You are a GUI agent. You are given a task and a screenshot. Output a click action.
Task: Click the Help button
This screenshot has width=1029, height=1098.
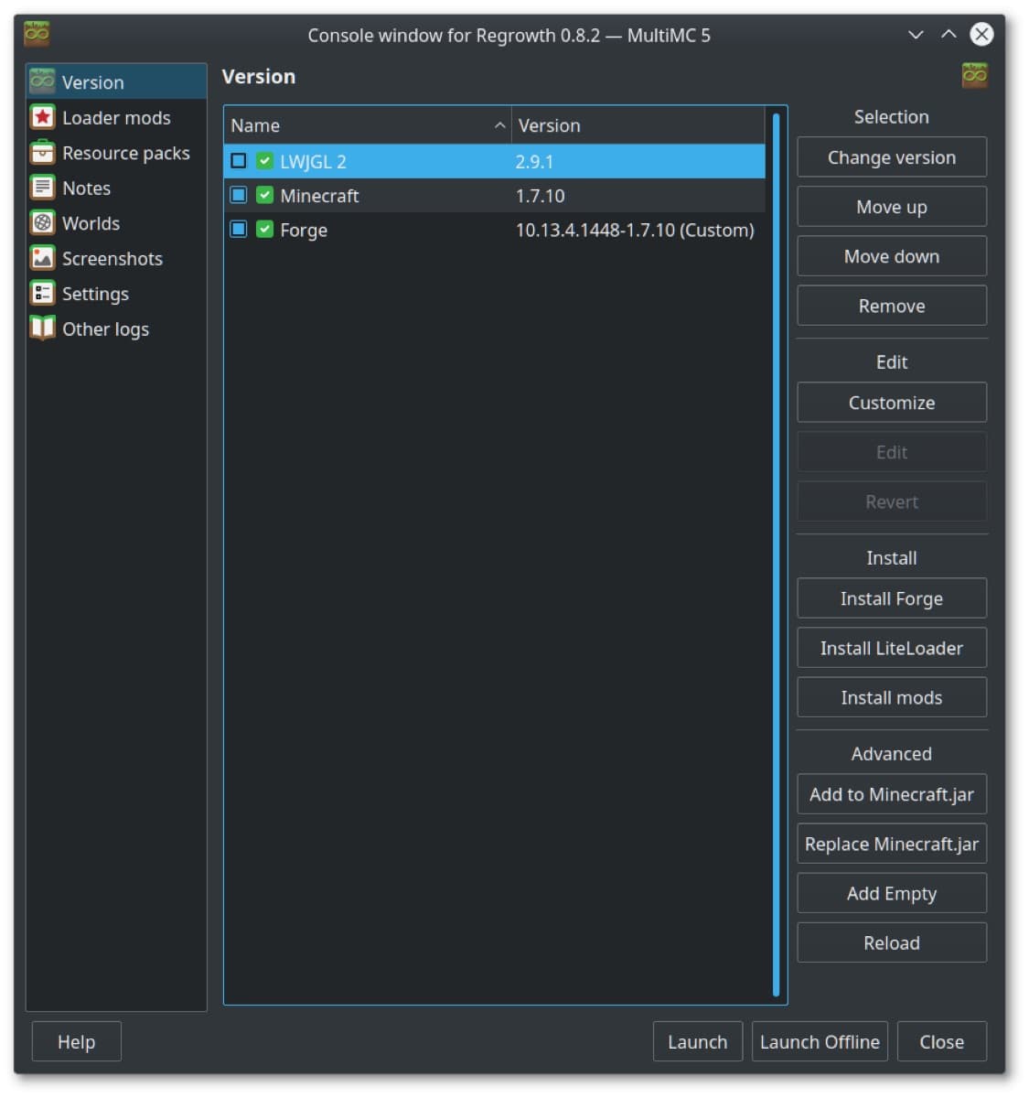tap(76, 1041)
